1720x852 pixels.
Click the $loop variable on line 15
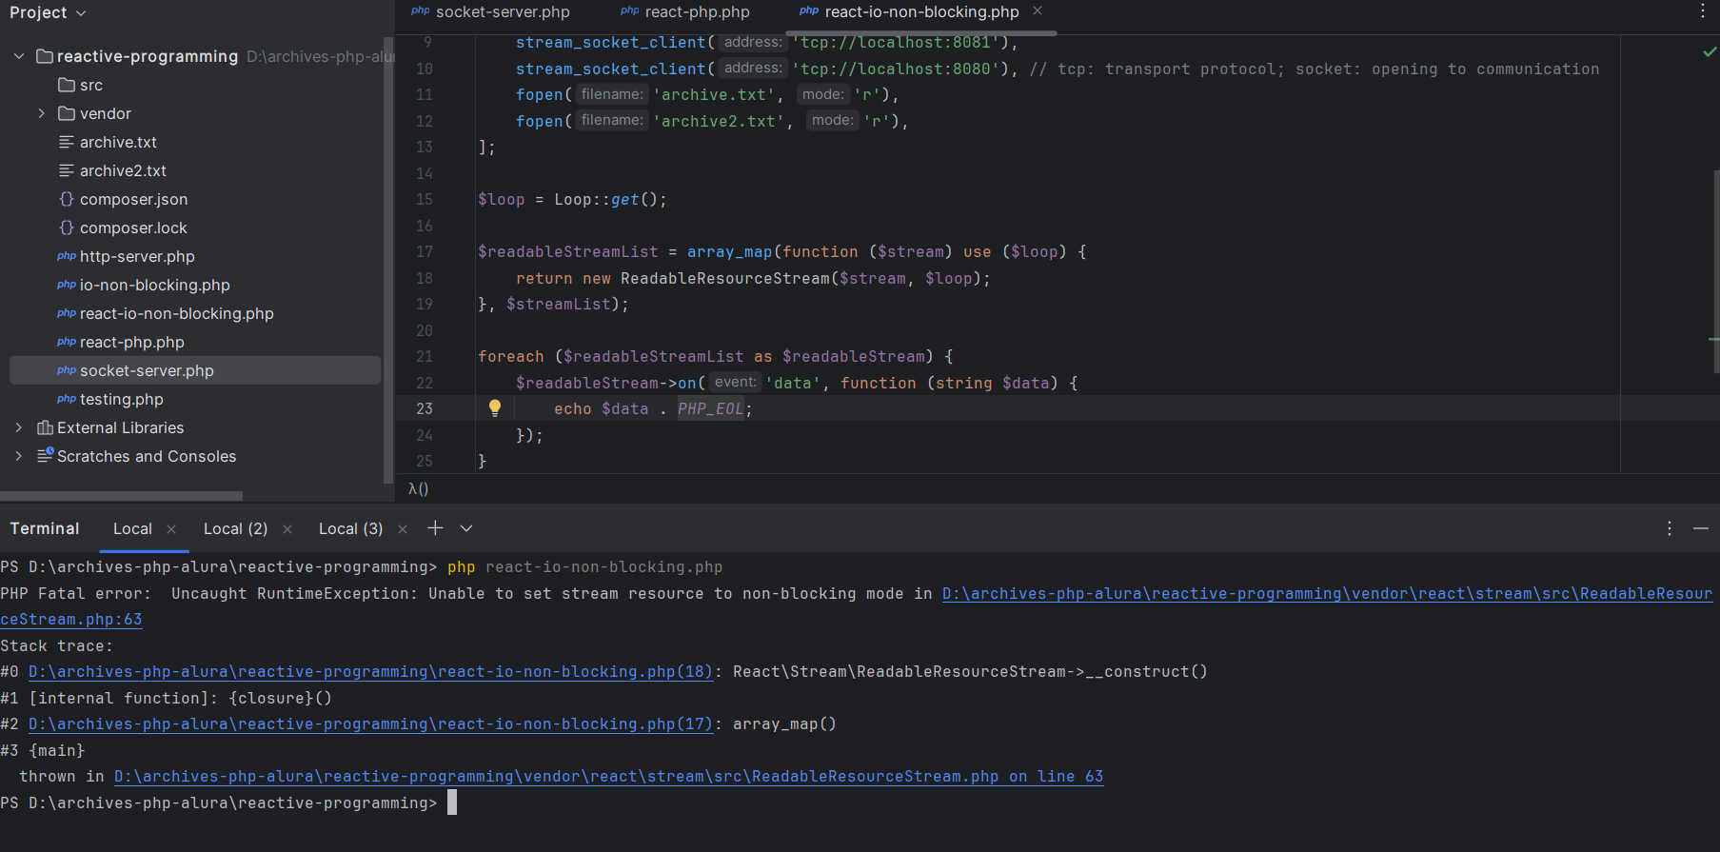tap(501, 200)
